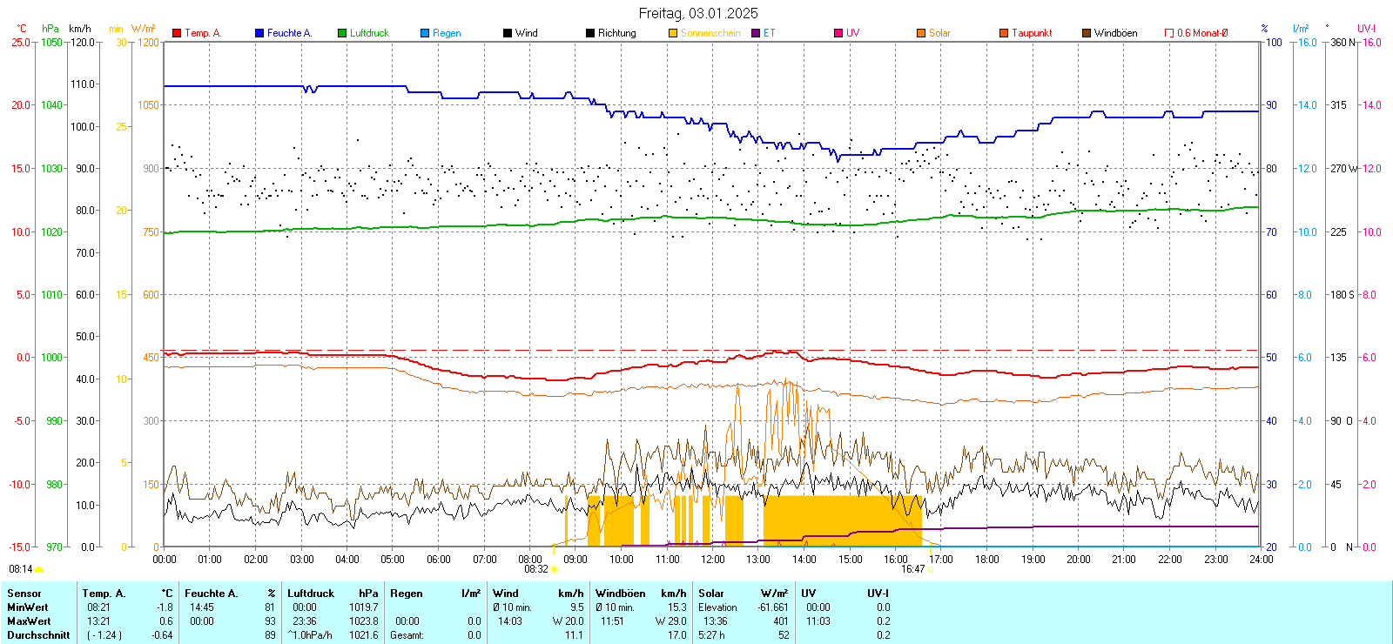Image resolution: width=1393 pixels, height=644 pixels.
Task: Toggle the black Richtung legend square
Action: coord(590,33)
